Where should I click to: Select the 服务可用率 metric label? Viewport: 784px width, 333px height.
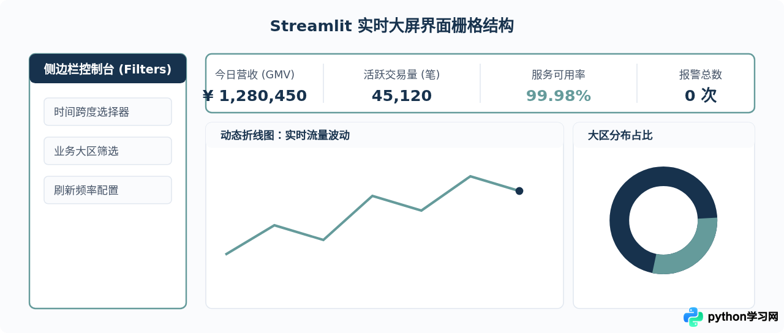click(x=559, y=75)
